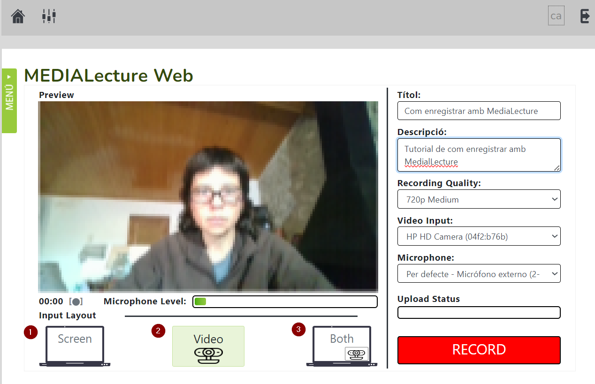Open the Microphone selection dropdown
This screenshot has height=384, width=595.
479,274
